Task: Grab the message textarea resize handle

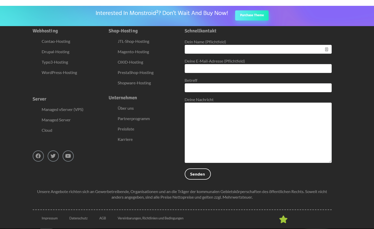Action: pos(330,161)
